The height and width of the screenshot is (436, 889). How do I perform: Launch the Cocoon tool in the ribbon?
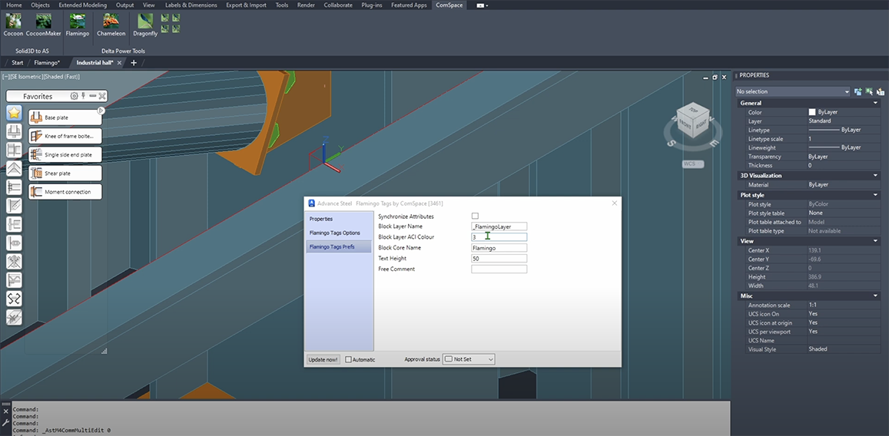coord(13,25)
